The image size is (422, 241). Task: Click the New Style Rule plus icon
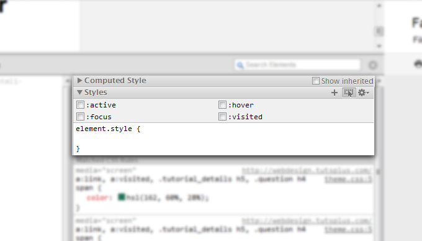(334, 93)
